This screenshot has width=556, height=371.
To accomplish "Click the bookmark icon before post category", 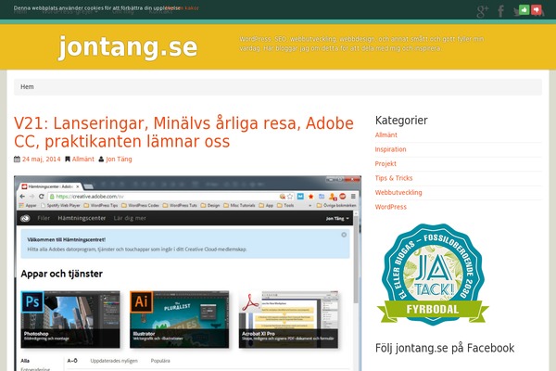I will (68, 159).
